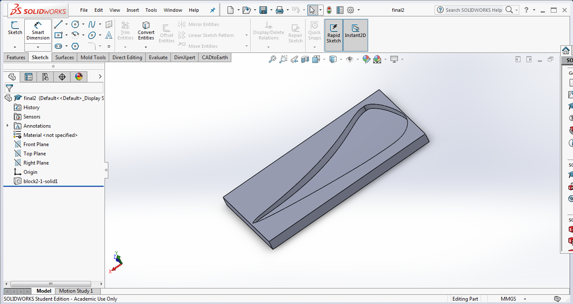Expand the Line tool dropdown arrow
This screenshot has height=304, width=573.
(x=66, y=24)
